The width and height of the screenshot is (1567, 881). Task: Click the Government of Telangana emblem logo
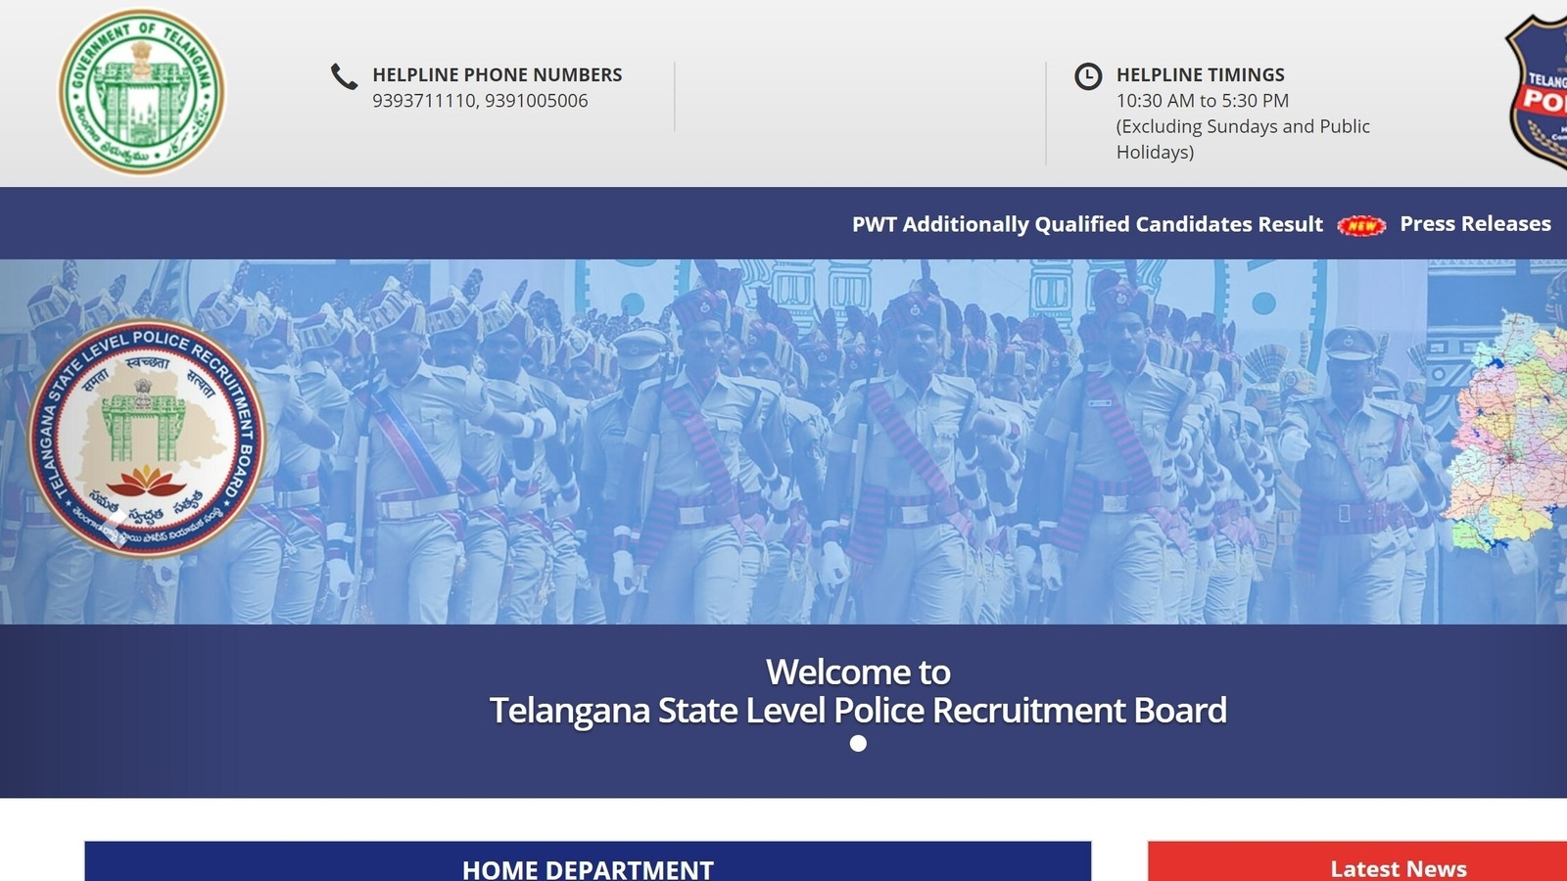click(142, 92)
